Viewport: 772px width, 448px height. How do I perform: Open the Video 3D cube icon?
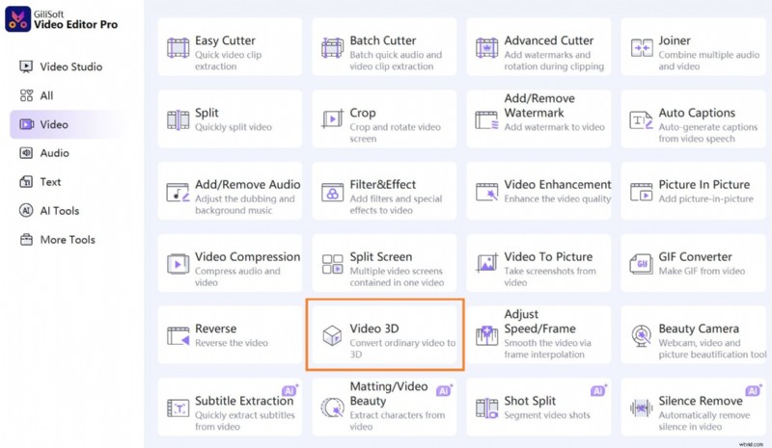tap(332, 336)
